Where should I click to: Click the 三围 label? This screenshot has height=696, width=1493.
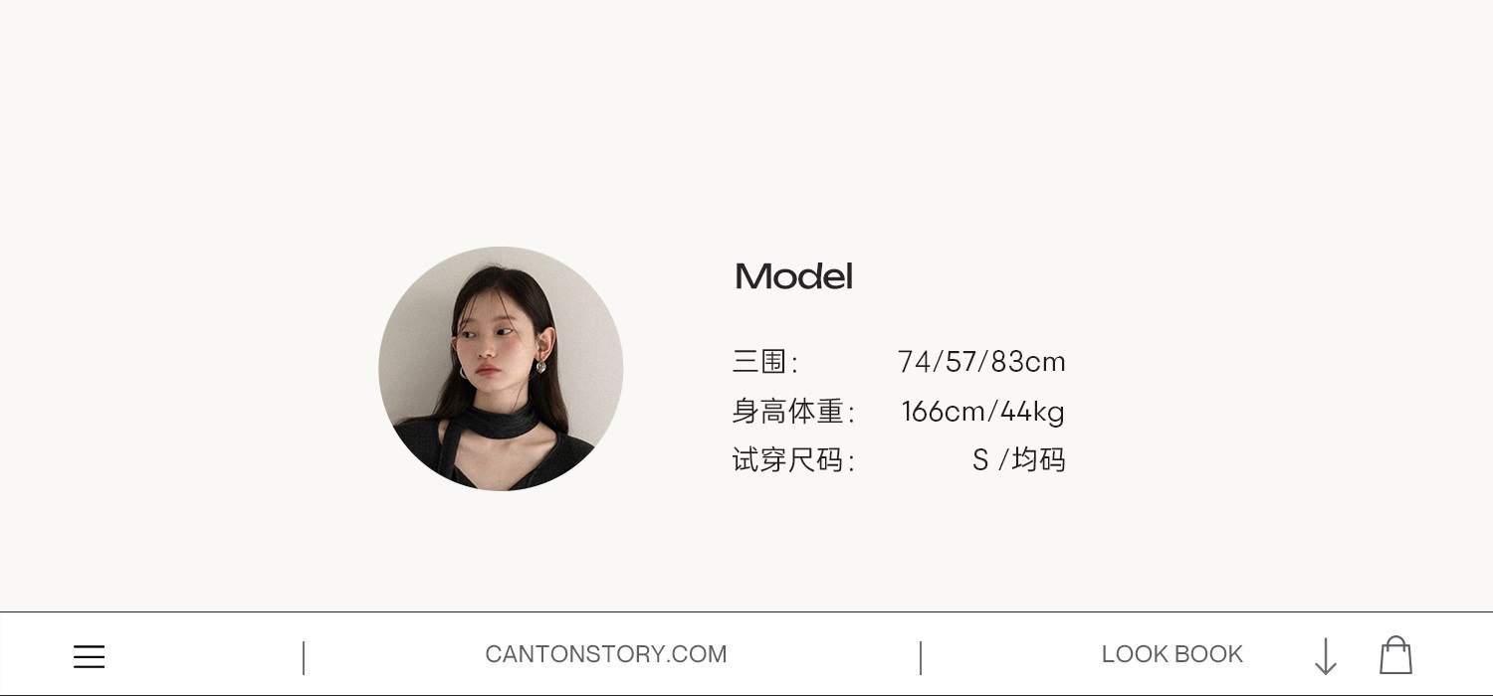(x=765, y=362)
